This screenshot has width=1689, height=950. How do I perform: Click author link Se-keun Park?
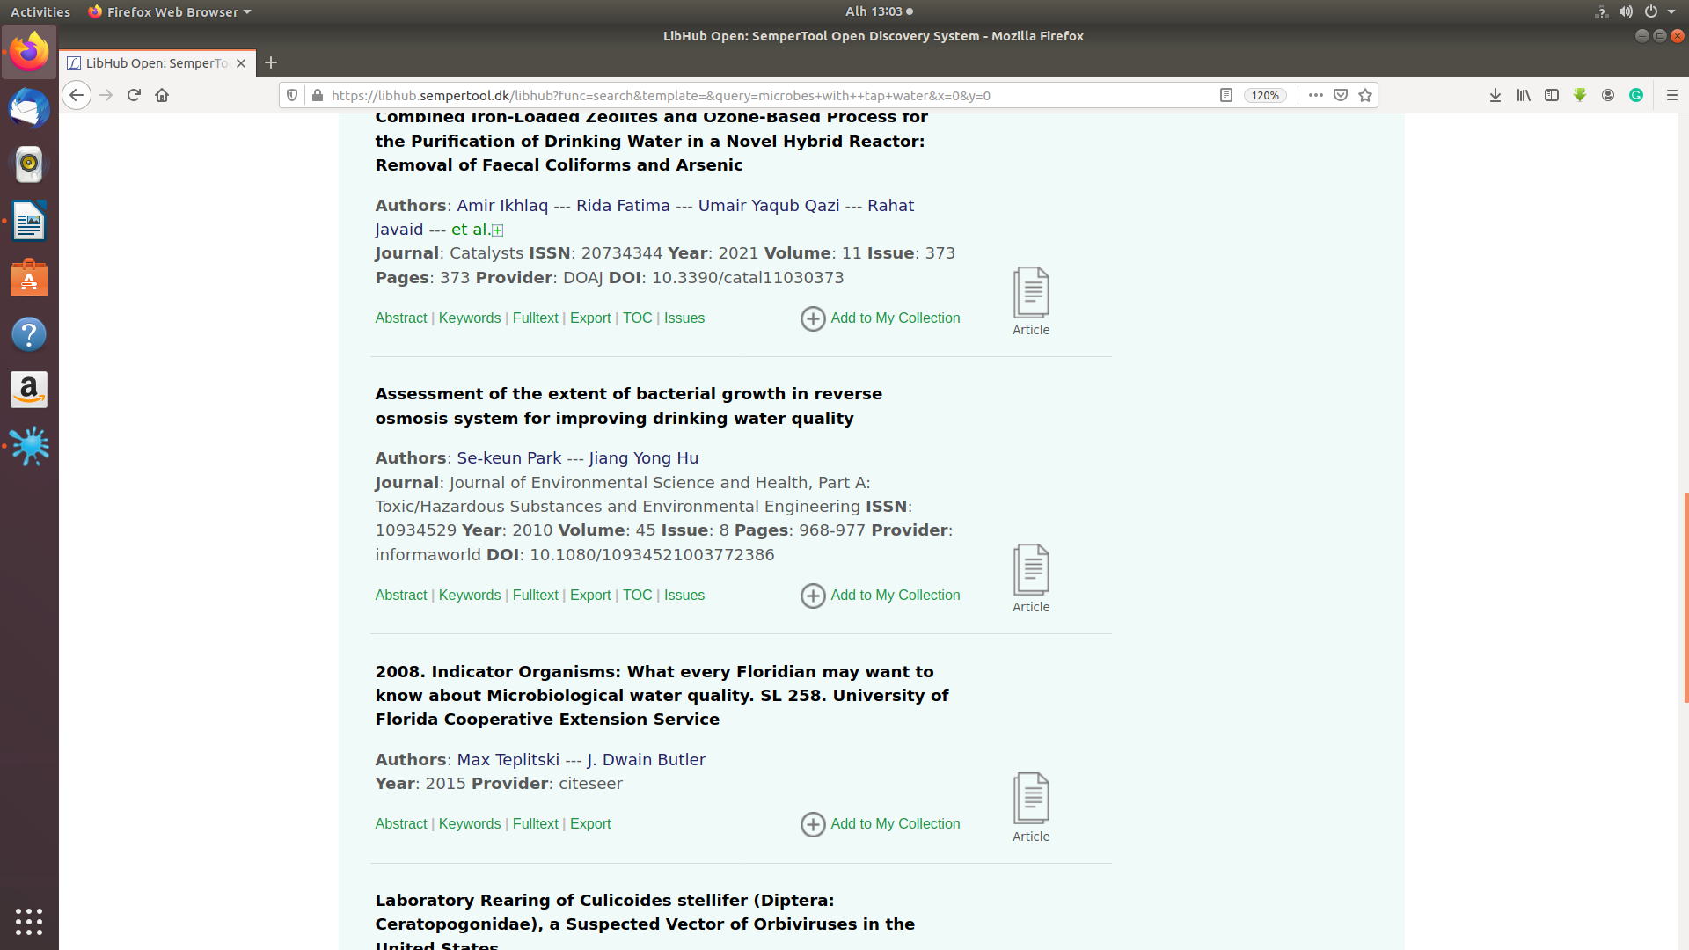(508, 458)
